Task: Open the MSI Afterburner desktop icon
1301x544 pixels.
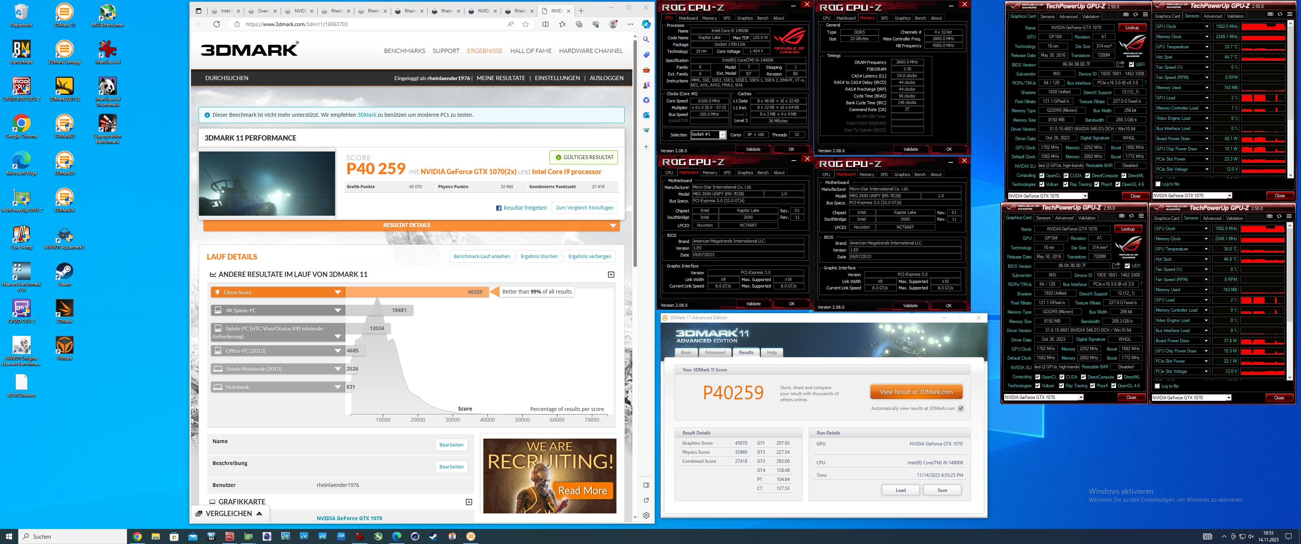Action: [x=107, y=15]
